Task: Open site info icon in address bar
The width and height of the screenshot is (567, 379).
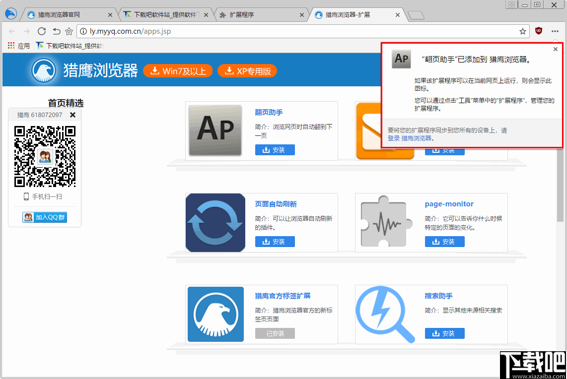Action: click(x=83, y=31)
